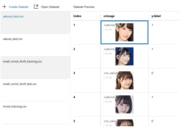Click the y:label column header
Image resolution: width=179 pixels, height=130 pixels.
(x=156, y=16)
